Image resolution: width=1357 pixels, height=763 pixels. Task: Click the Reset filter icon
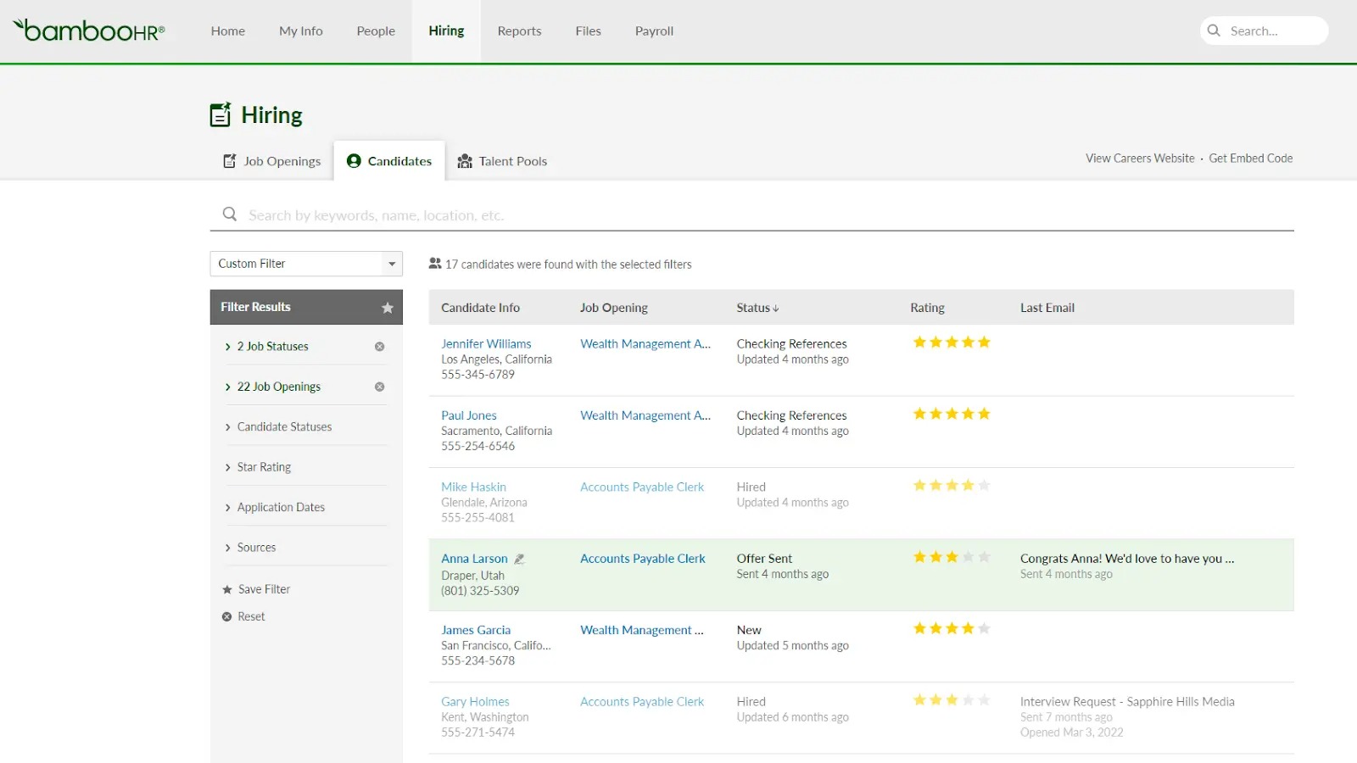point(227,617)
